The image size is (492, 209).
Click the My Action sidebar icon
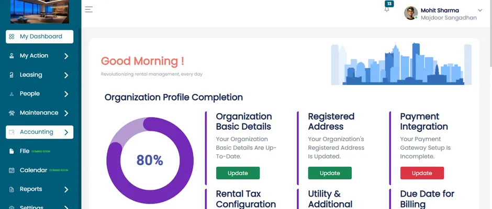pyautogui.click(x=12, y=56)
